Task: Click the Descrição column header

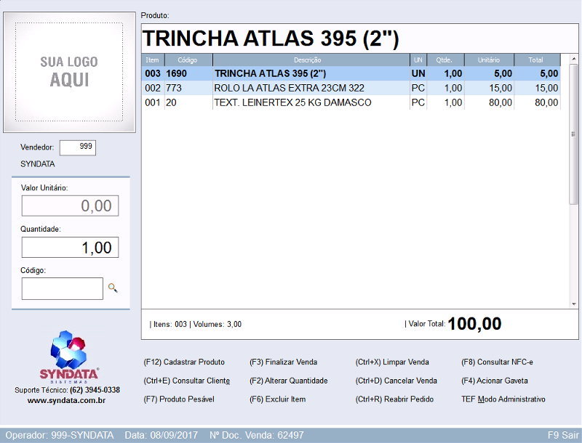Action: pyautogui.click(x=311, y=60)
